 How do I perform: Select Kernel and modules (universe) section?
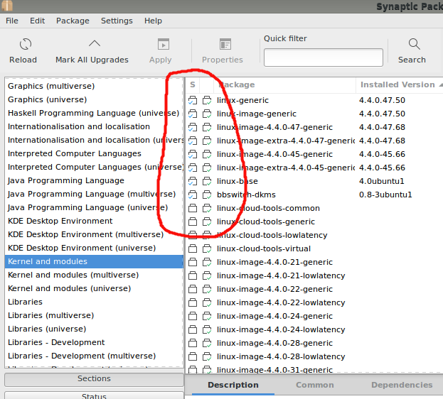pos(94,289)
